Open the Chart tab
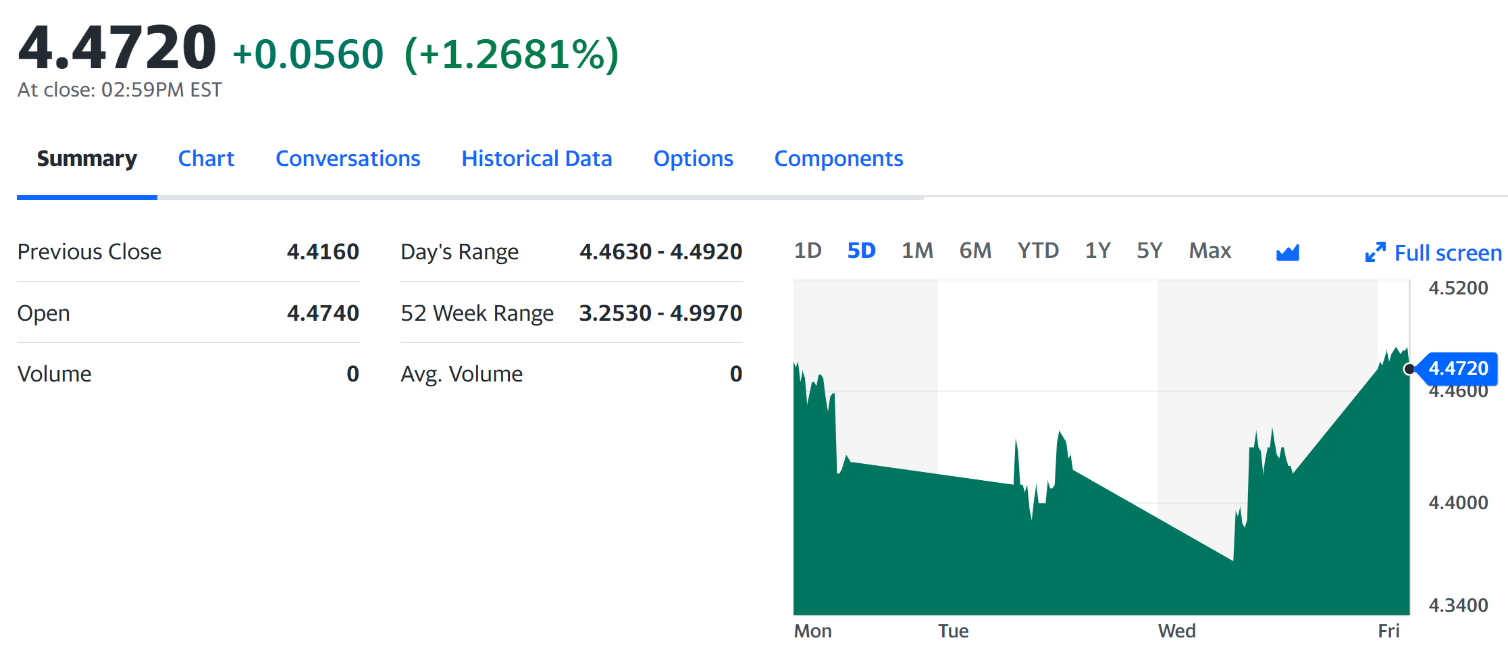This screenshot has height=655, width=1508. tap(206, 159)
